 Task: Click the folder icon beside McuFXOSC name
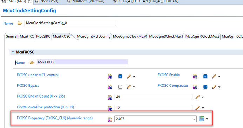32,62
